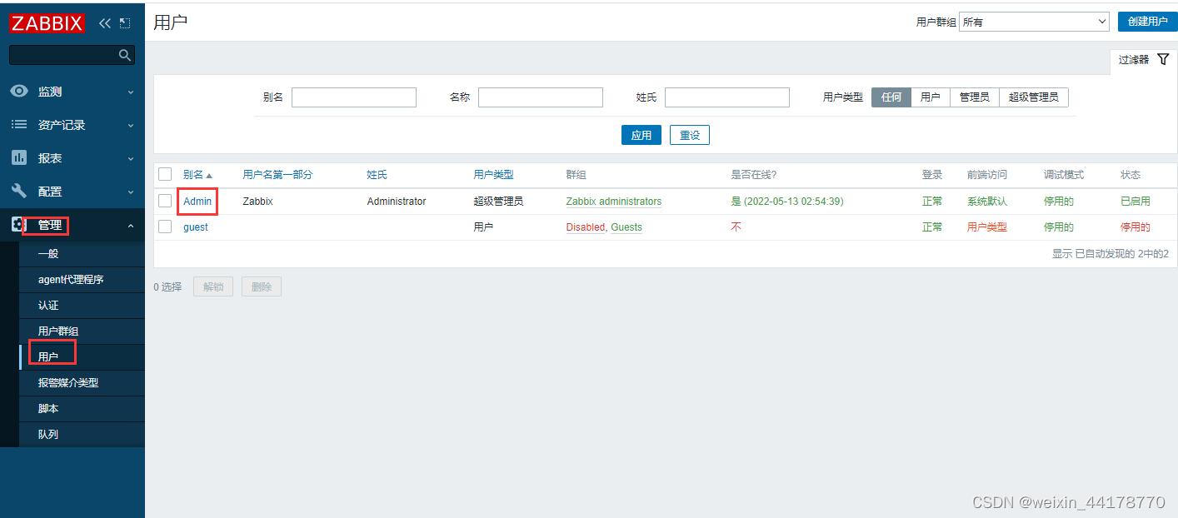The image size is (1178, 518).
Task: Click the 解锁 button
Action: [x=213, y=286]
